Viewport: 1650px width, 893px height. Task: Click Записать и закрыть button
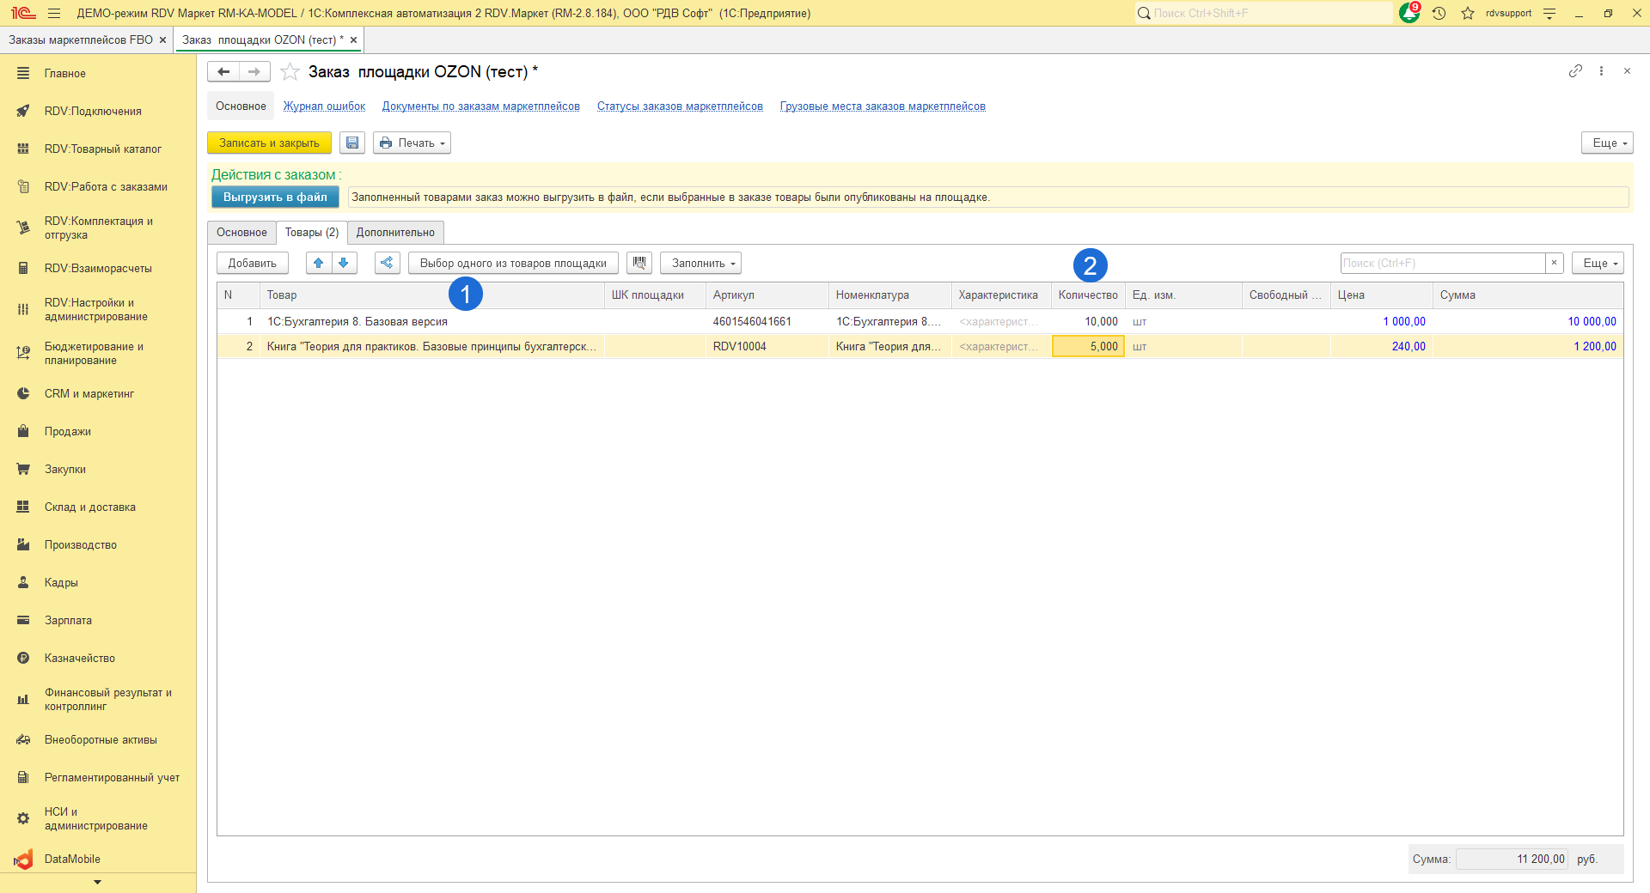point(269,143)
